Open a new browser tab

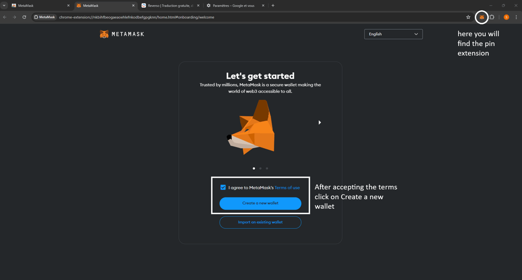(x=273, y=5)
